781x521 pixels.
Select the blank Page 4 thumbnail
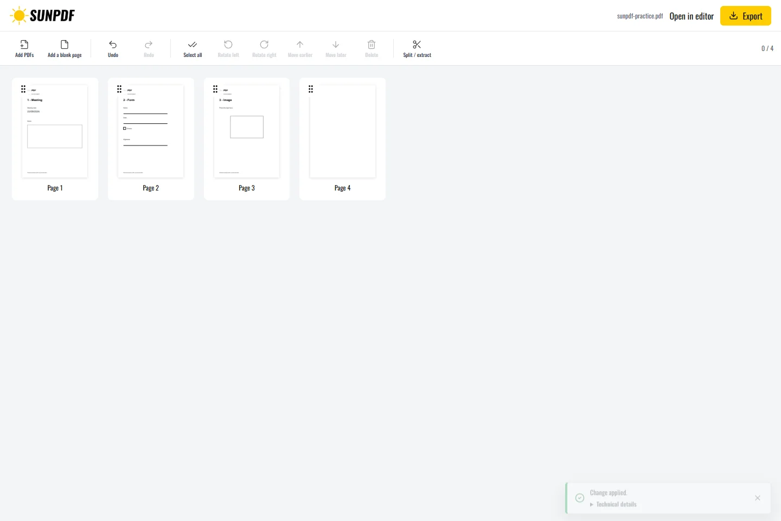[x=343, y=131]
